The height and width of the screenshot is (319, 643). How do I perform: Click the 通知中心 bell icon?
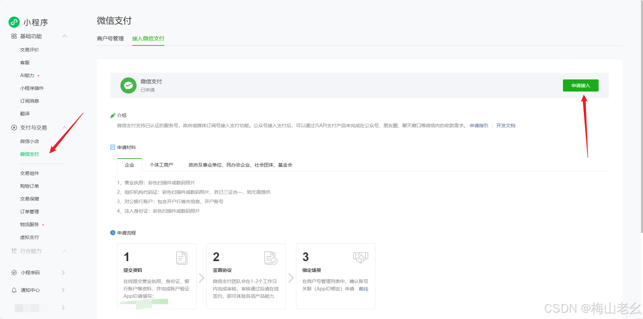(14, 290)
